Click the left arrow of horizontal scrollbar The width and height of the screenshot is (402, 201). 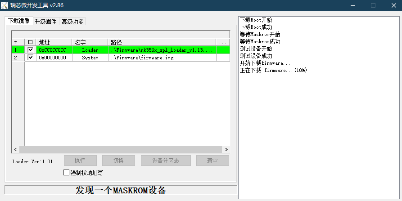[15, 150]
